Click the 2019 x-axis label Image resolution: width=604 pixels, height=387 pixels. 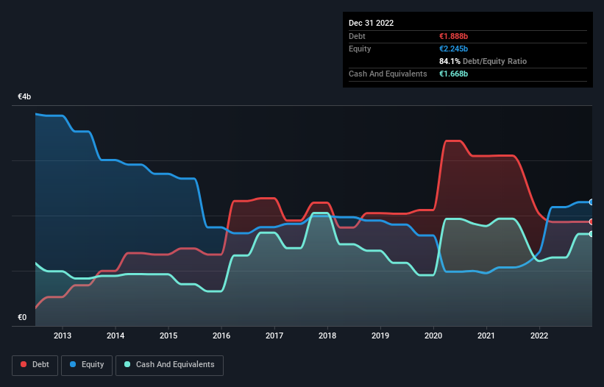[x=380, y=335]
